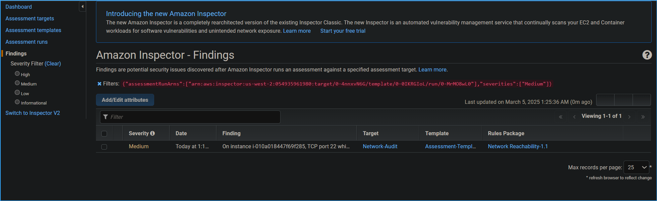The image size is (657, 201).
Task: Check the select-all findings header checkbox
Action: pos(104,134)
